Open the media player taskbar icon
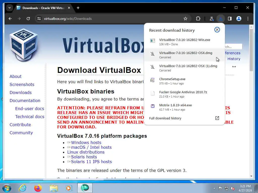 click(69, 188)
